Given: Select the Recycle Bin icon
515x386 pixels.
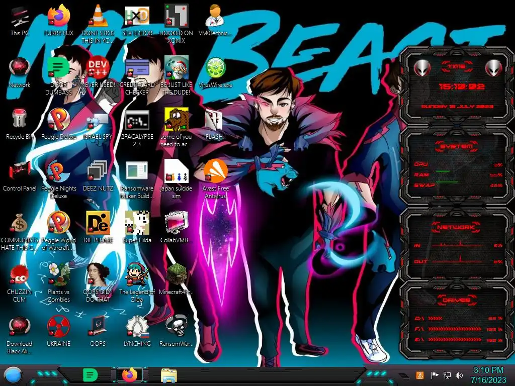Looking at the screenshot, I should click(20, 119).
